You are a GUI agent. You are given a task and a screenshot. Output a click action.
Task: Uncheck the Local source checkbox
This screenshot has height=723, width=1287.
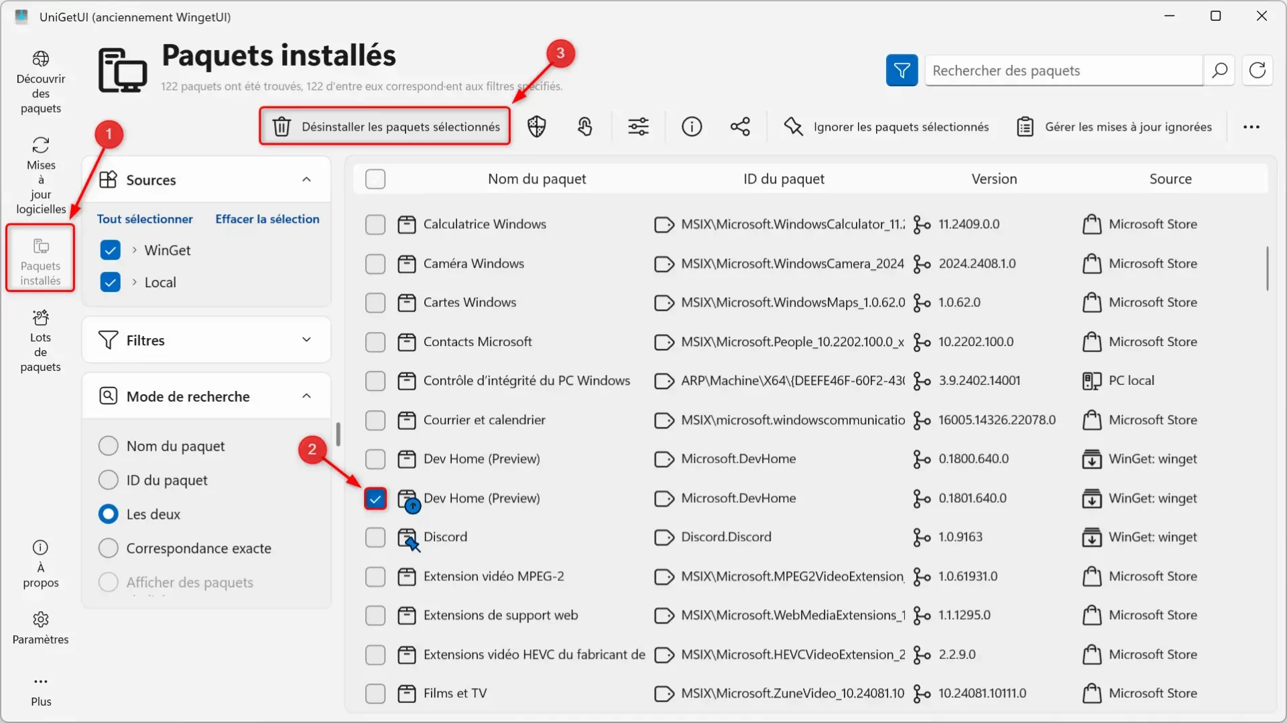pos(110,283)
